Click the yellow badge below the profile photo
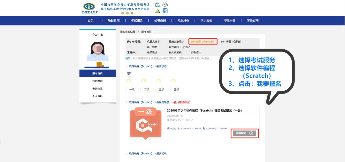Image resolution: width=345 pixels, height=162 pixels. 100,64
